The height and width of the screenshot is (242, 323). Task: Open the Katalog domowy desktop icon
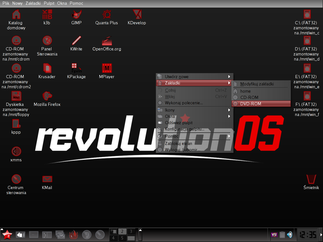[x=16, y=15]
